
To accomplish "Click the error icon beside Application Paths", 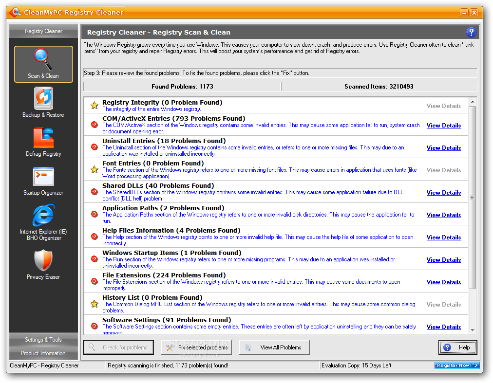I will [95, 214].
